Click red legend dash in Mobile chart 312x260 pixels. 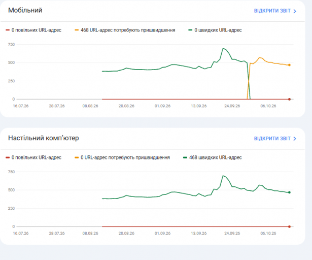[8, 30]
